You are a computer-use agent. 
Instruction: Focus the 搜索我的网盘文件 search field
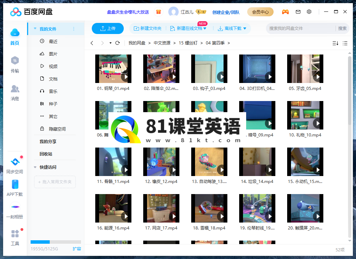301,28
